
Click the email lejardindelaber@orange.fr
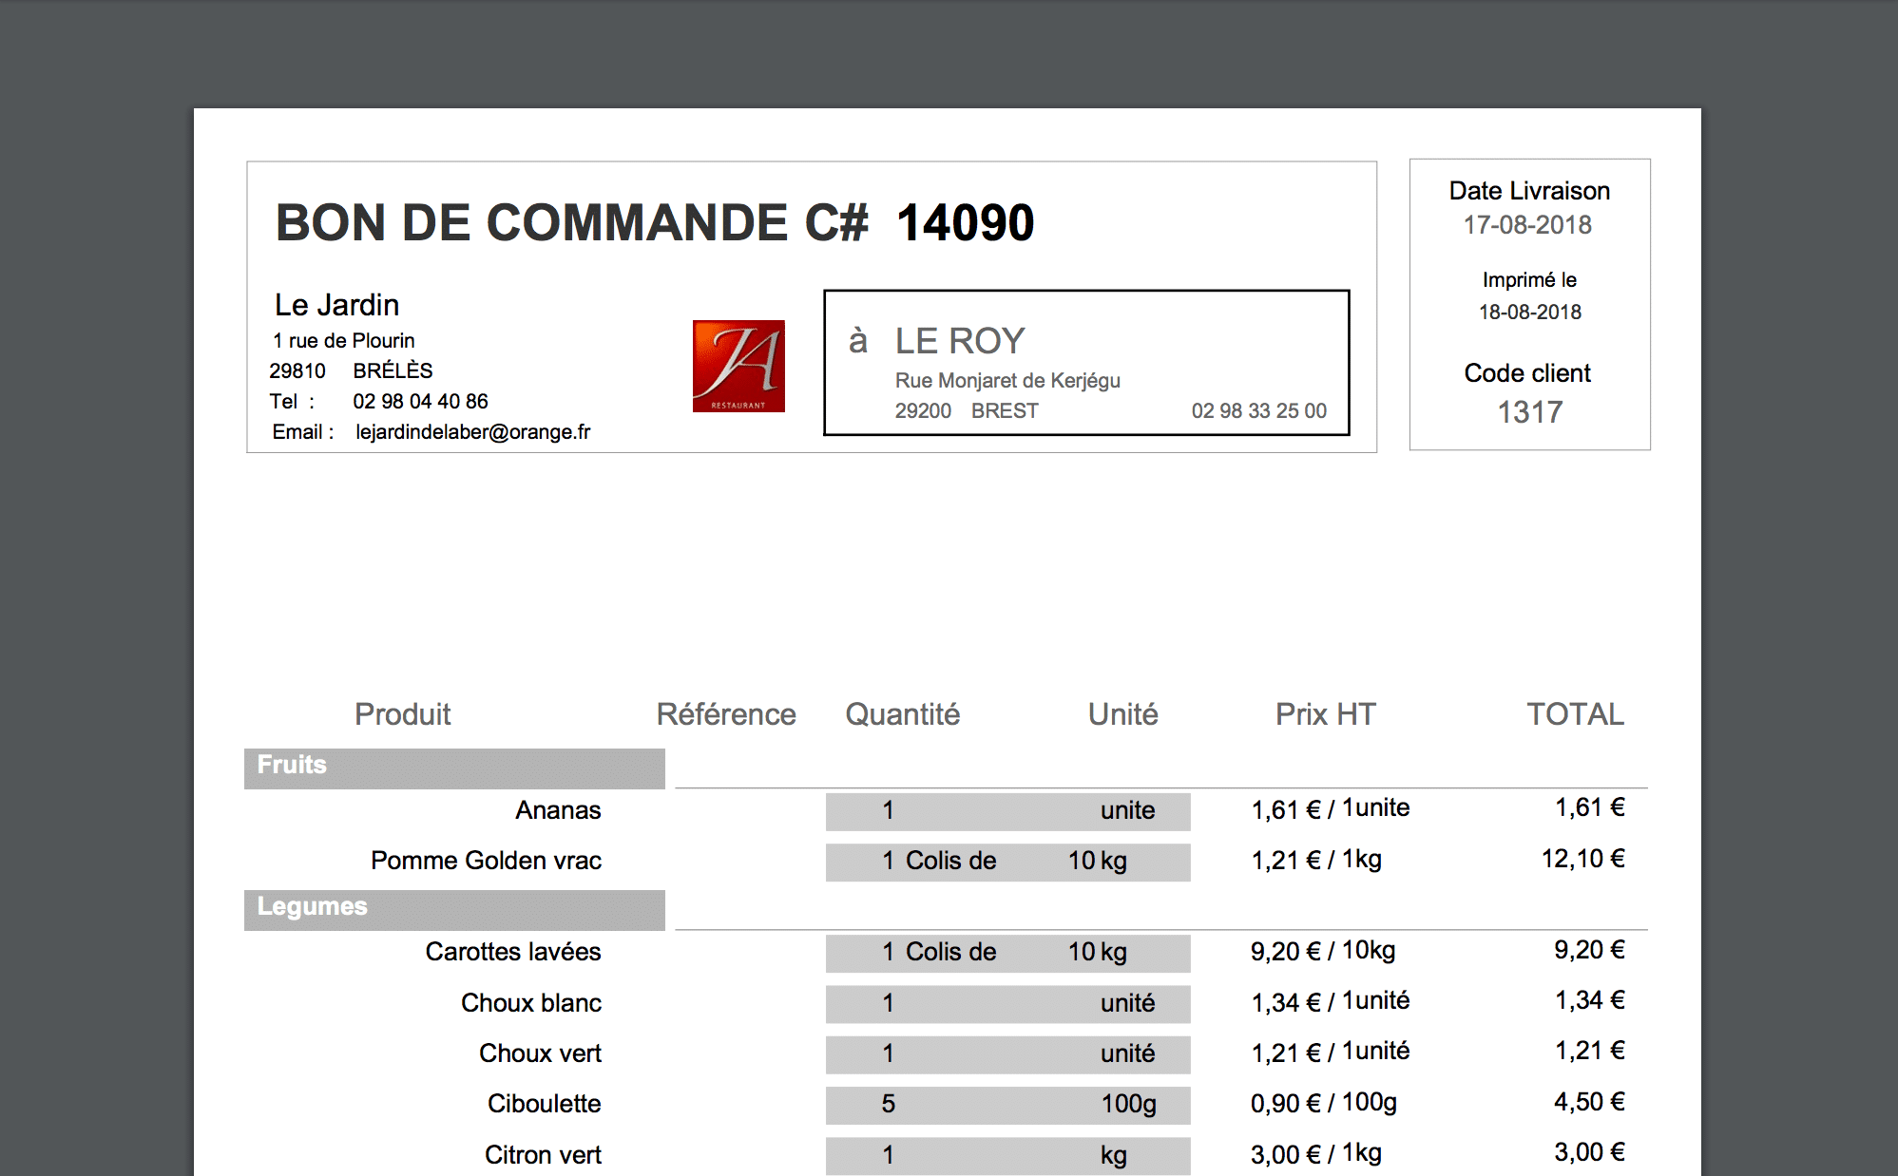click(x=472, y=432)
